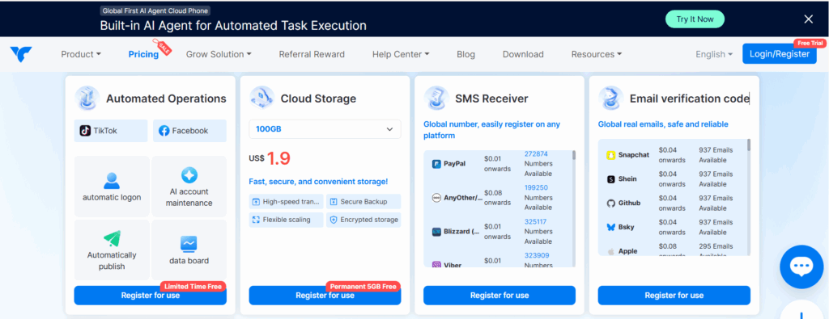Click 'Fast, secure, and convenient storage!'
This screenshot has height=319, width=829.
318,182
